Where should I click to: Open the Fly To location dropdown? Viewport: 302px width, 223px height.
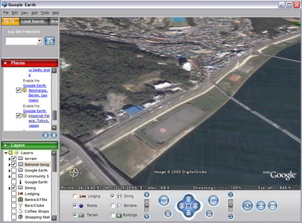[x=39, y=41]
